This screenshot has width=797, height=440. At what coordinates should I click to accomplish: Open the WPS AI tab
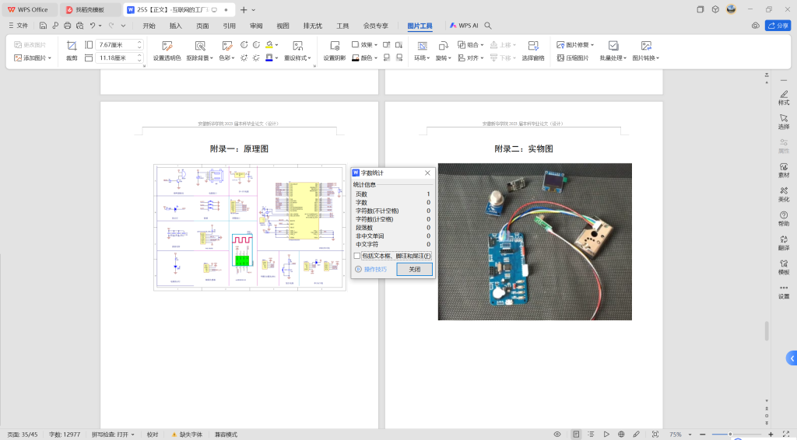coord(464,26)
